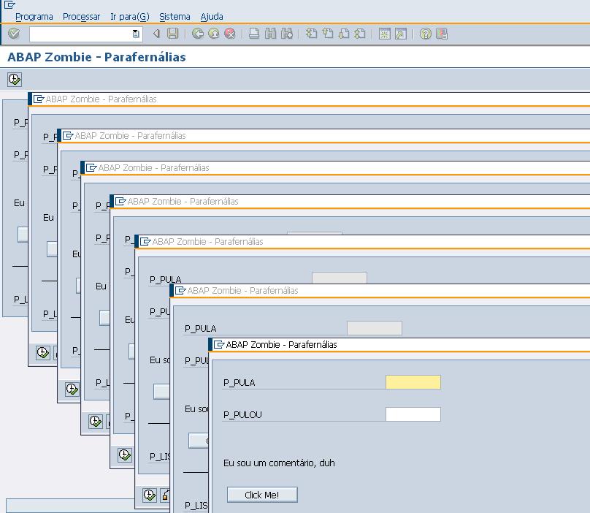Click the command input field in toolbar

pos(80,34)
